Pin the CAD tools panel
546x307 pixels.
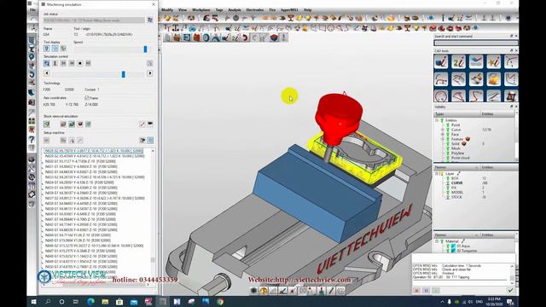[512, 51]
